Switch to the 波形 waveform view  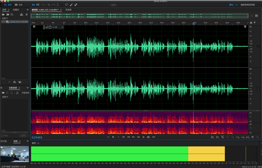pyautogui.click(x=8, y=5)
